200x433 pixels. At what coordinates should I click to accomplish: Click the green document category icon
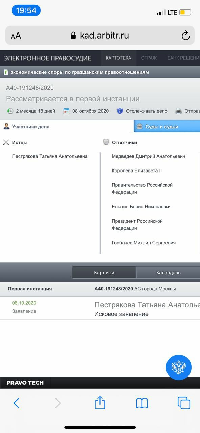click(6, 72)
